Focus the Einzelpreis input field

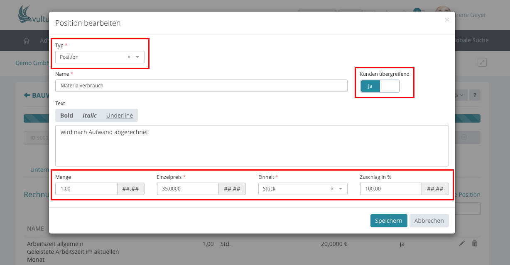point(188,189)
